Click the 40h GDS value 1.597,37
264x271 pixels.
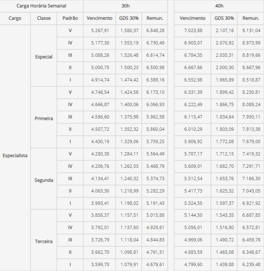click(224, 203)
